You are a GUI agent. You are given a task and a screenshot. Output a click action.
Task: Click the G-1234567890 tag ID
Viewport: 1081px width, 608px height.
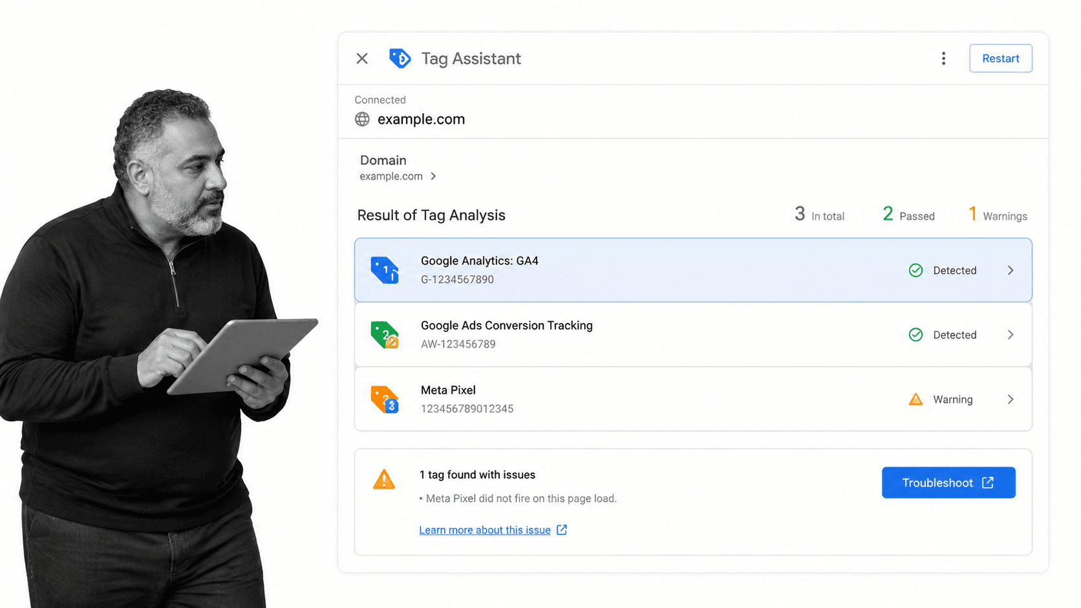click(457, 280)
